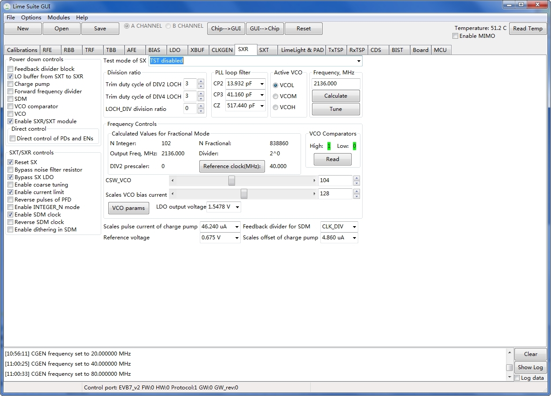Screen dimensions: 551x396
Task: Select the VCOH radio button
Action: [x=275, y=107]
